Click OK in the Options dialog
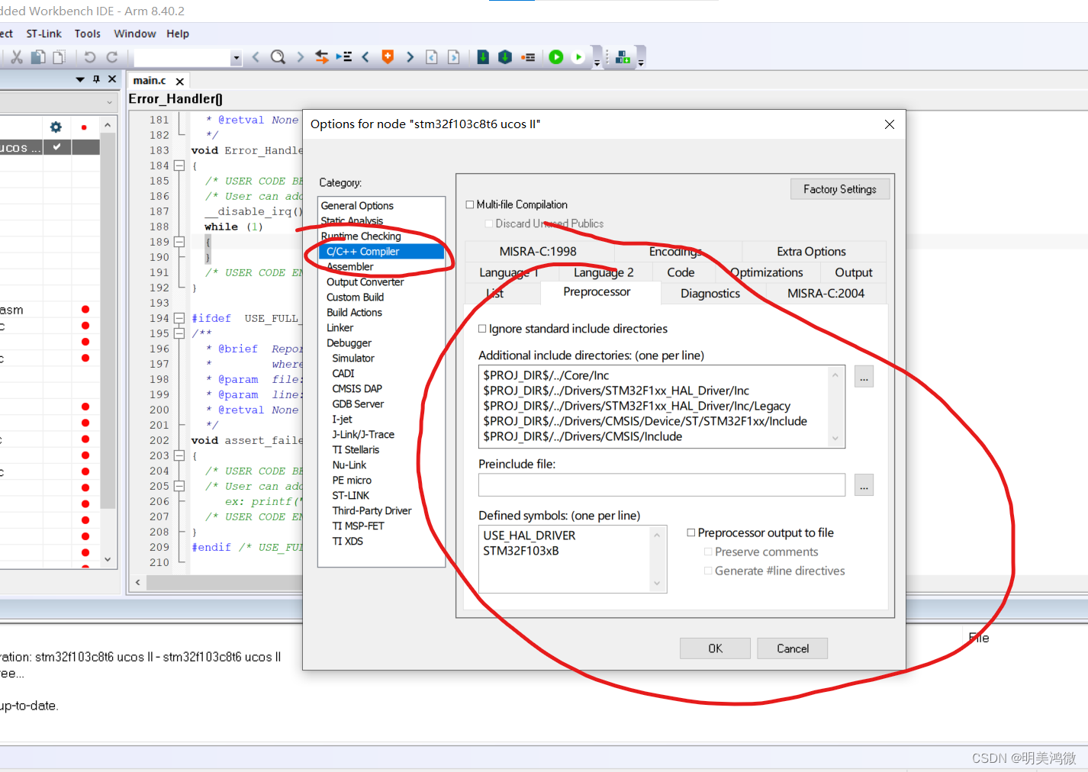The height and width of the screenshot is (772, 1088). pos(715,648)
